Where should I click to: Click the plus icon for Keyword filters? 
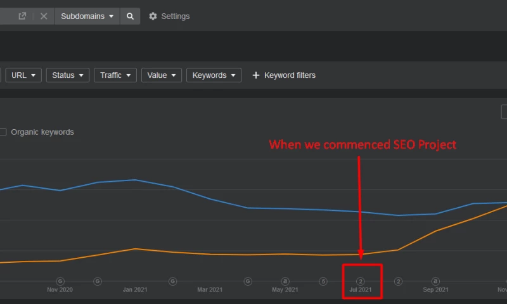click(256, 75)
